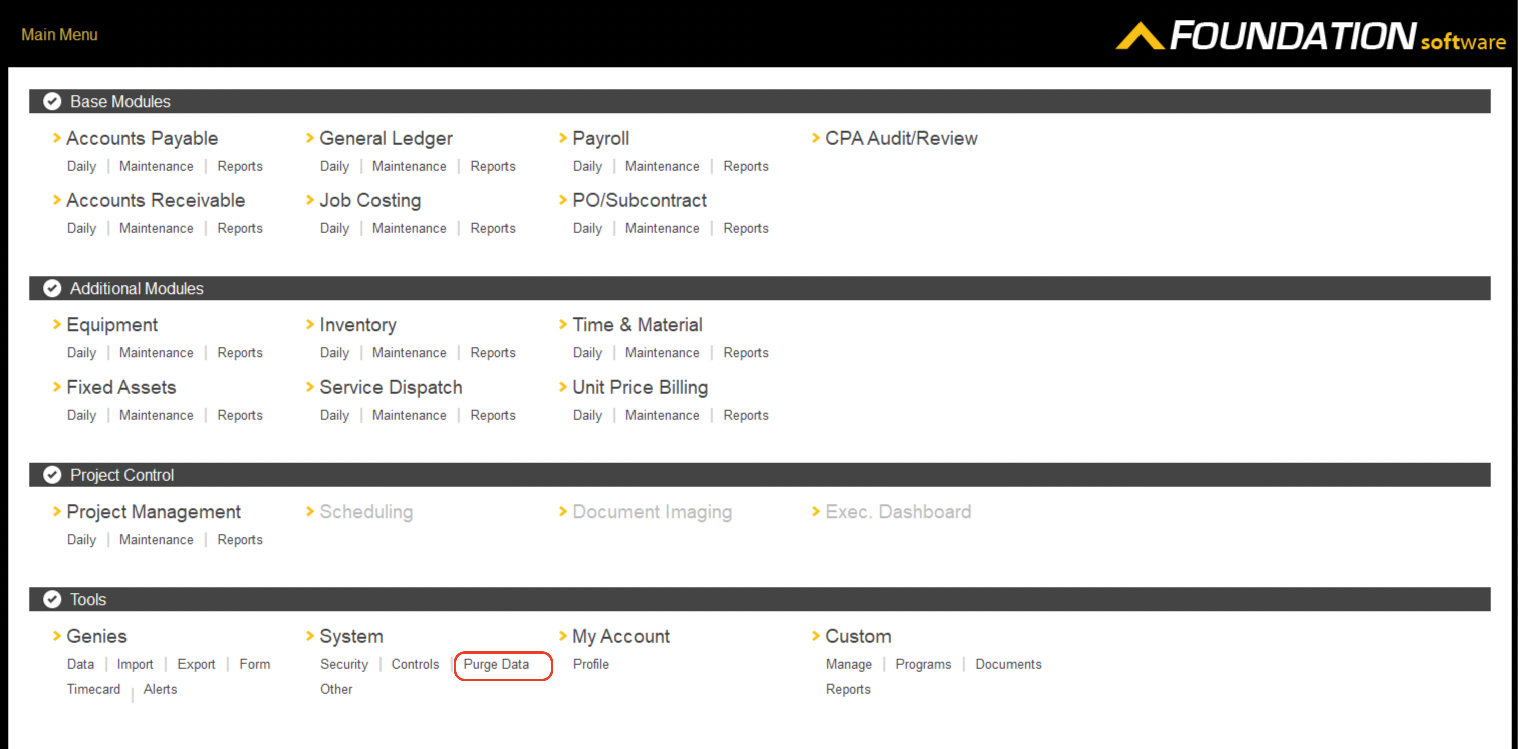Open Job Costing Daily link
Viewport: 1518px width, 749px height.
click(x=335, y=228)
